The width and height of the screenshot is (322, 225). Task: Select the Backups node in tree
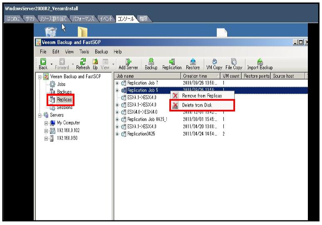[64, 92]
